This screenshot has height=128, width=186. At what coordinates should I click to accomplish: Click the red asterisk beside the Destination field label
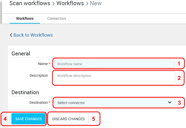50,103
